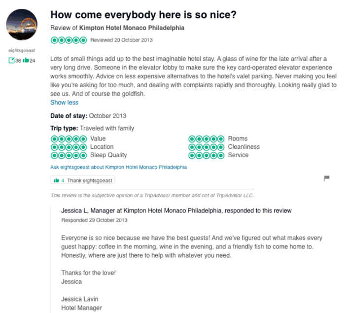
Task: Click the Reviewed 20 October 2013 date
Action: (121, 40)
